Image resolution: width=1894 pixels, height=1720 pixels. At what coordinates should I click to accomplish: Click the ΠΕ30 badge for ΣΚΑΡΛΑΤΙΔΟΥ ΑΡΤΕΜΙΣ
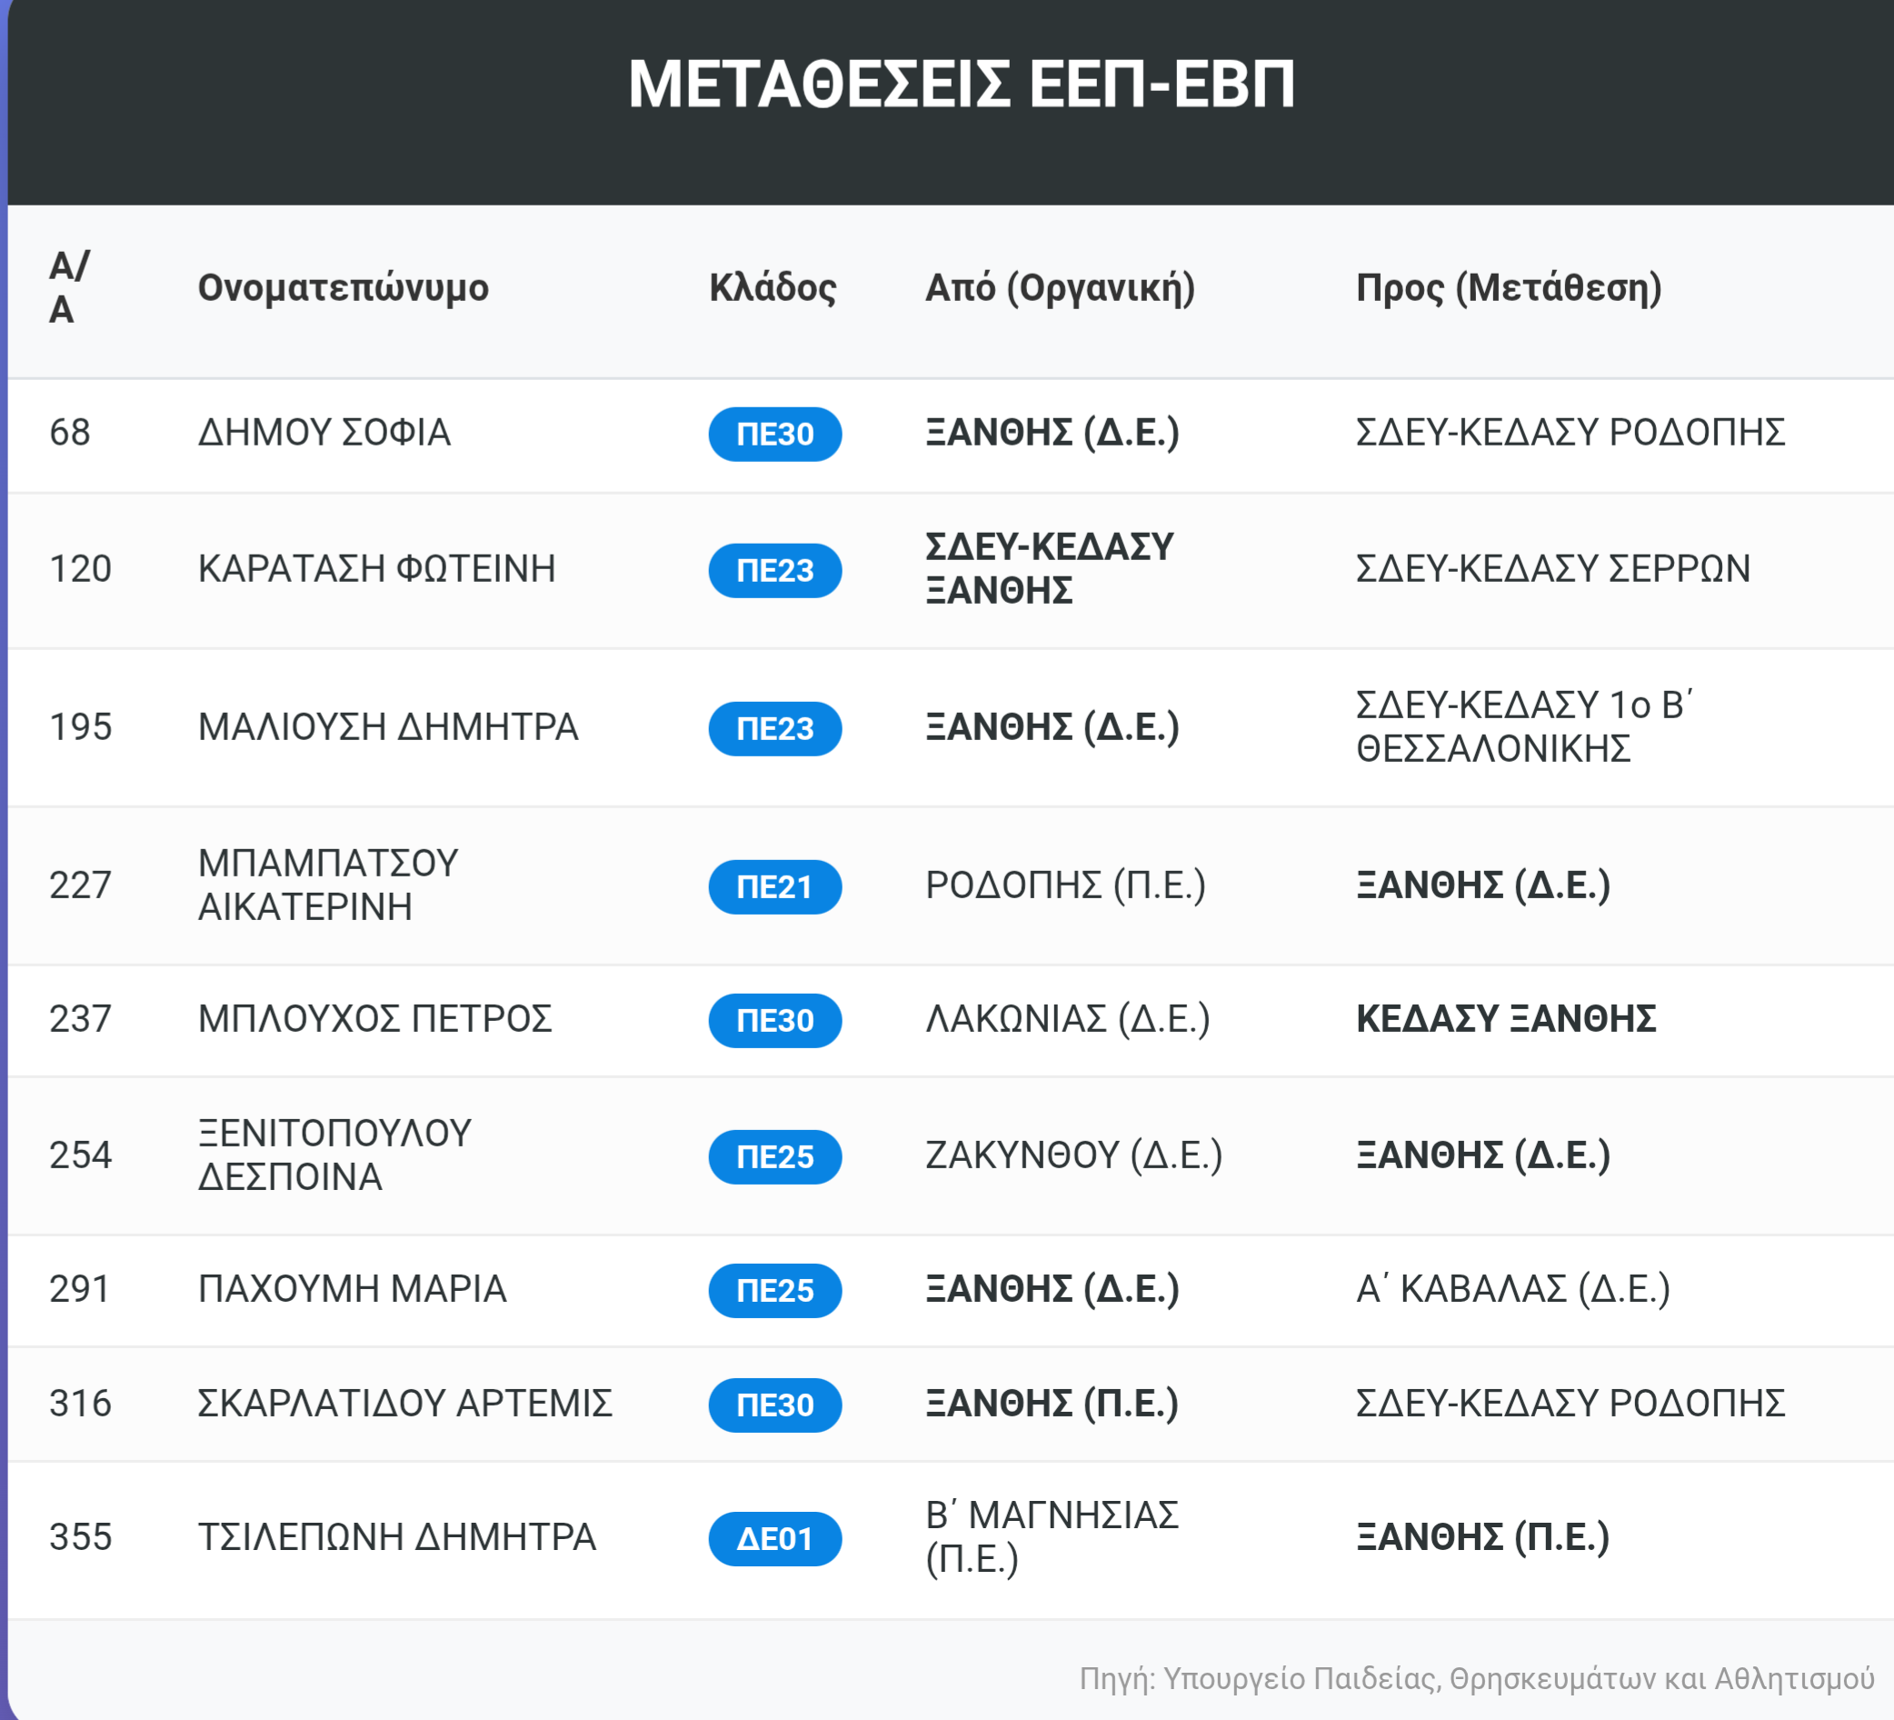coord(774,1405)
